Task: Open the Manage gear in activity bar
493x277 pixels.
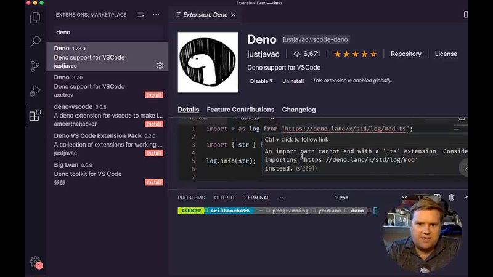Action: (36, 262)
